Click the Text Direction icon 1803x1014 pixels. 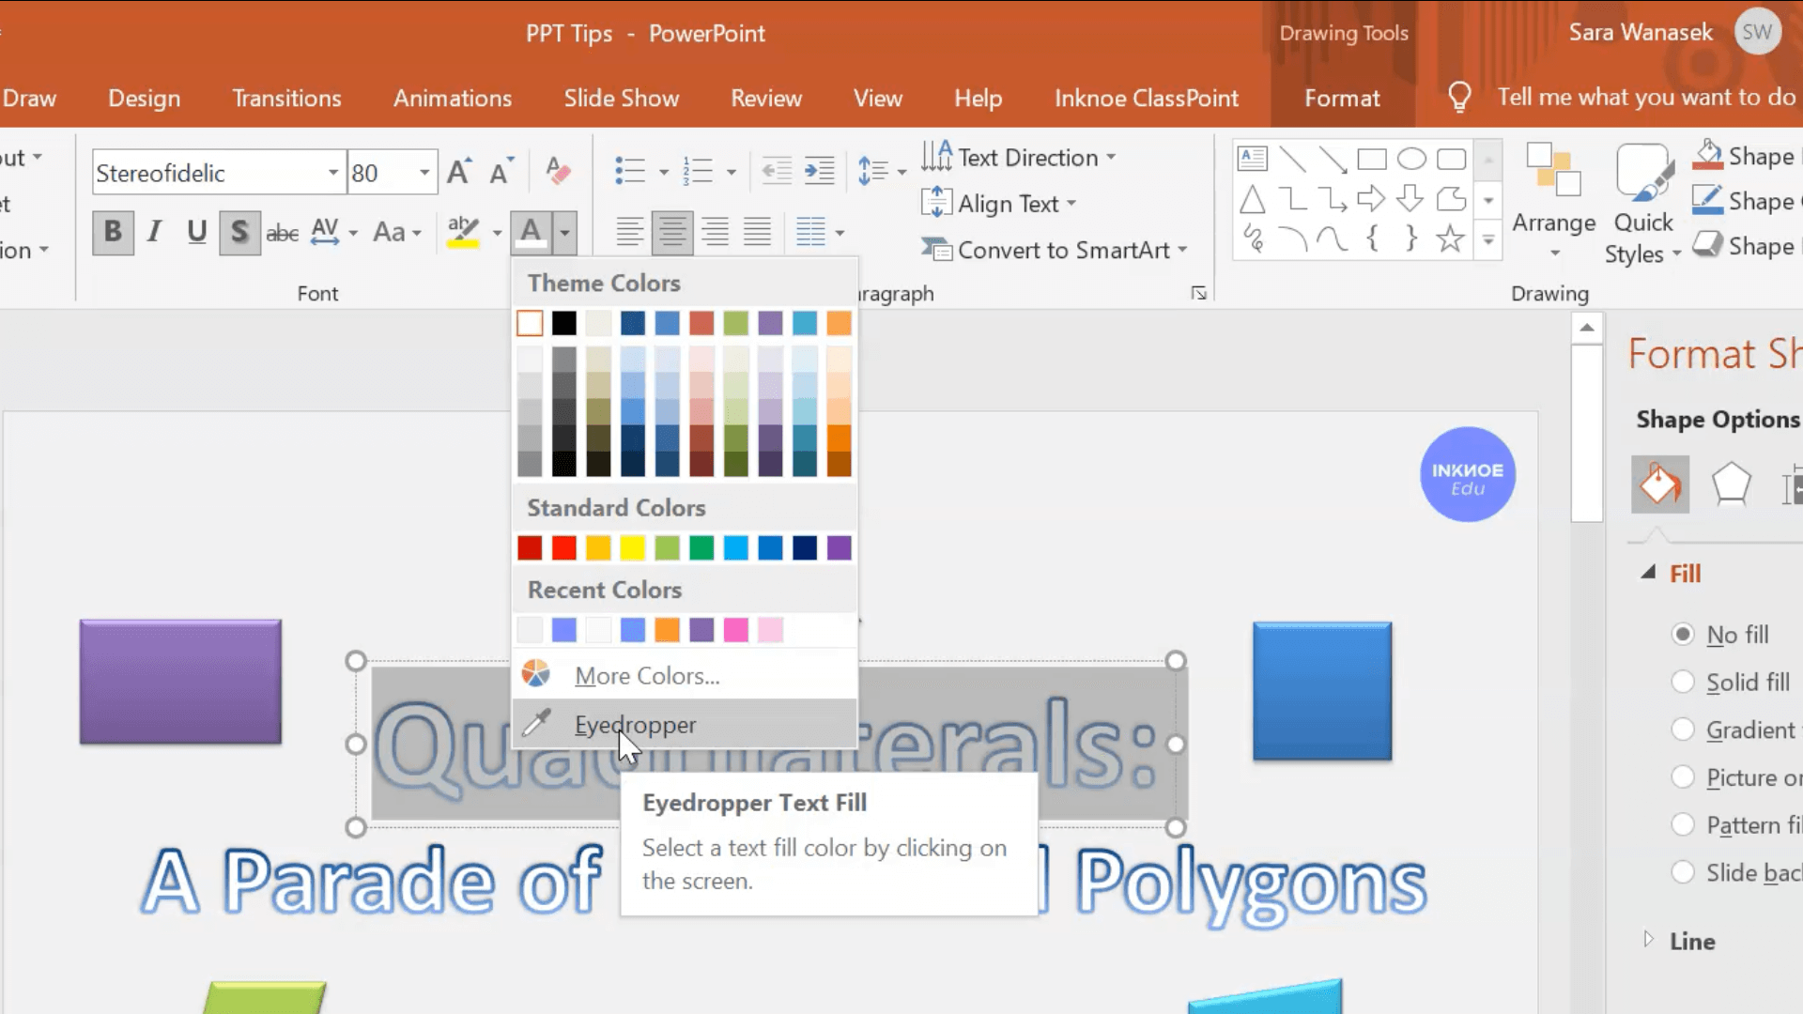[x=939, y=157]
